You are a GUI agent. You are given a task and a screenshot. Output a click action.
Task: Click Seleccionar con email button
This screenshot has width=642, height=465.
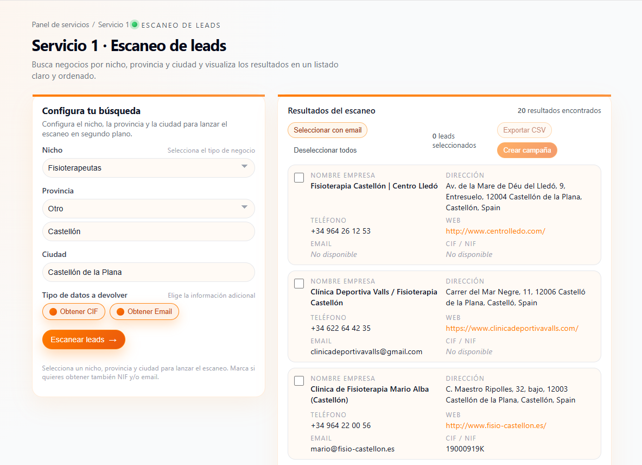pos(328,130)
